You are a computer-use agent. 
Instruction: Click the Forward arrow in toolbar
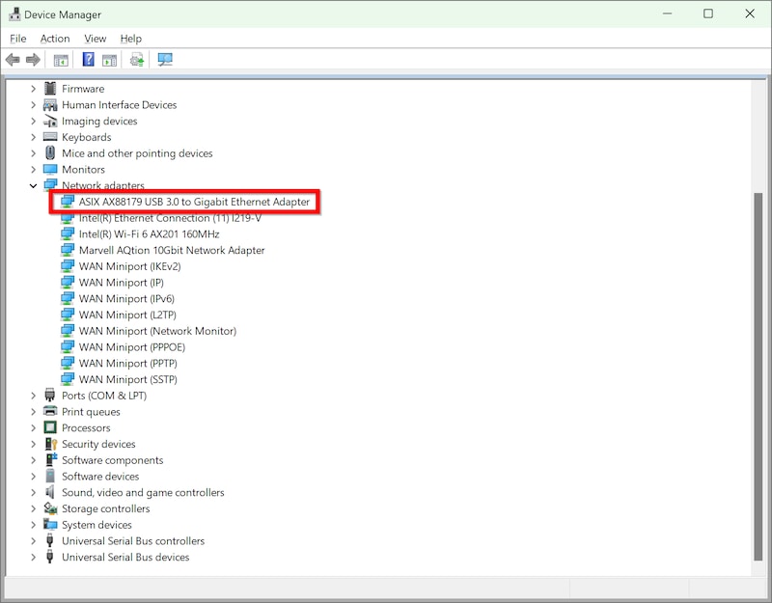click(x=33, y=60)
